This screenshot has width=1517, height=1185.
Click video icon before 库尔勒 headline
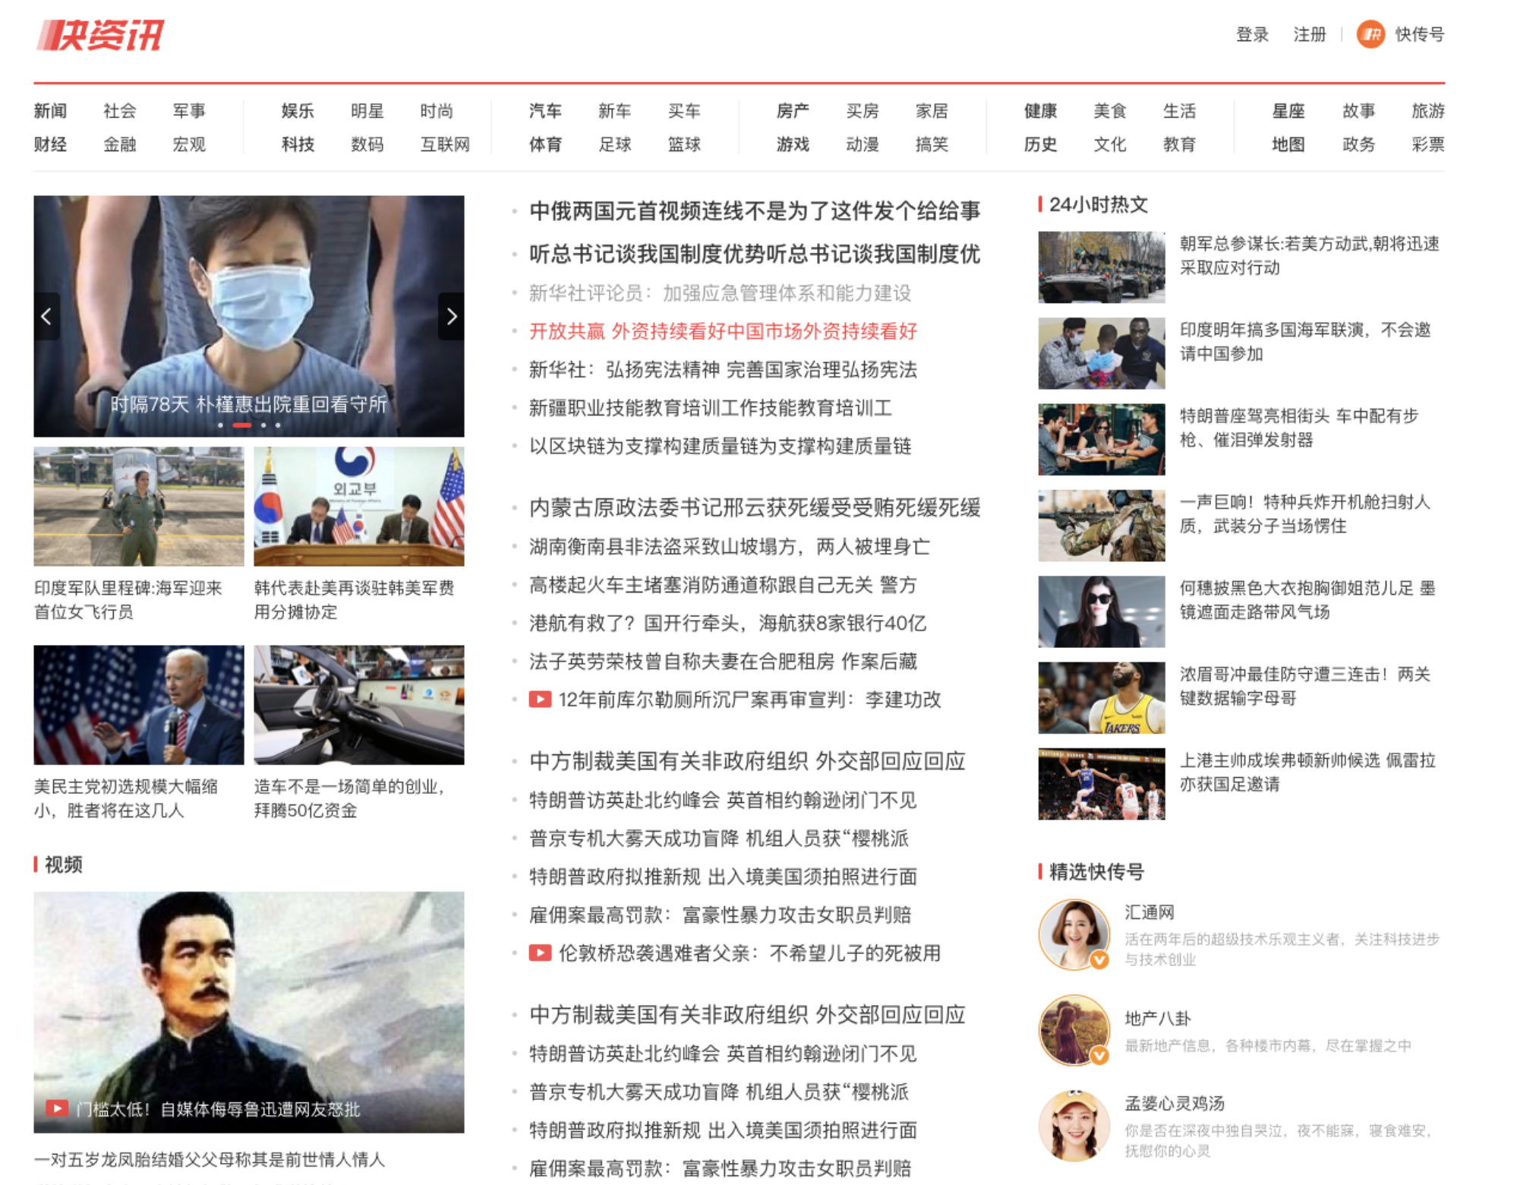[x=540, y=700]
